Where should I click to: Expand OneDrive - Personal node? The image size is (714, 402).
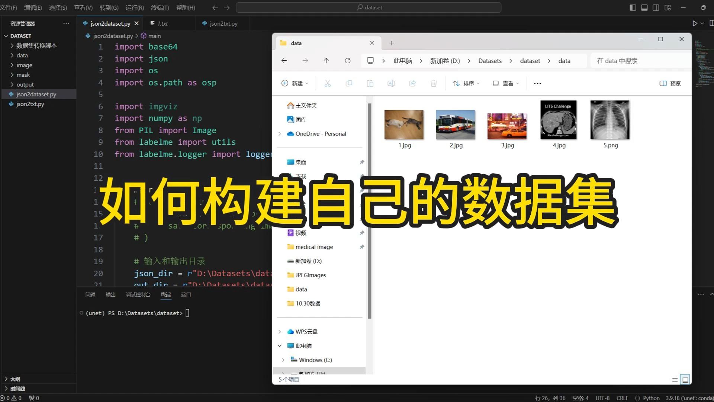280,134
